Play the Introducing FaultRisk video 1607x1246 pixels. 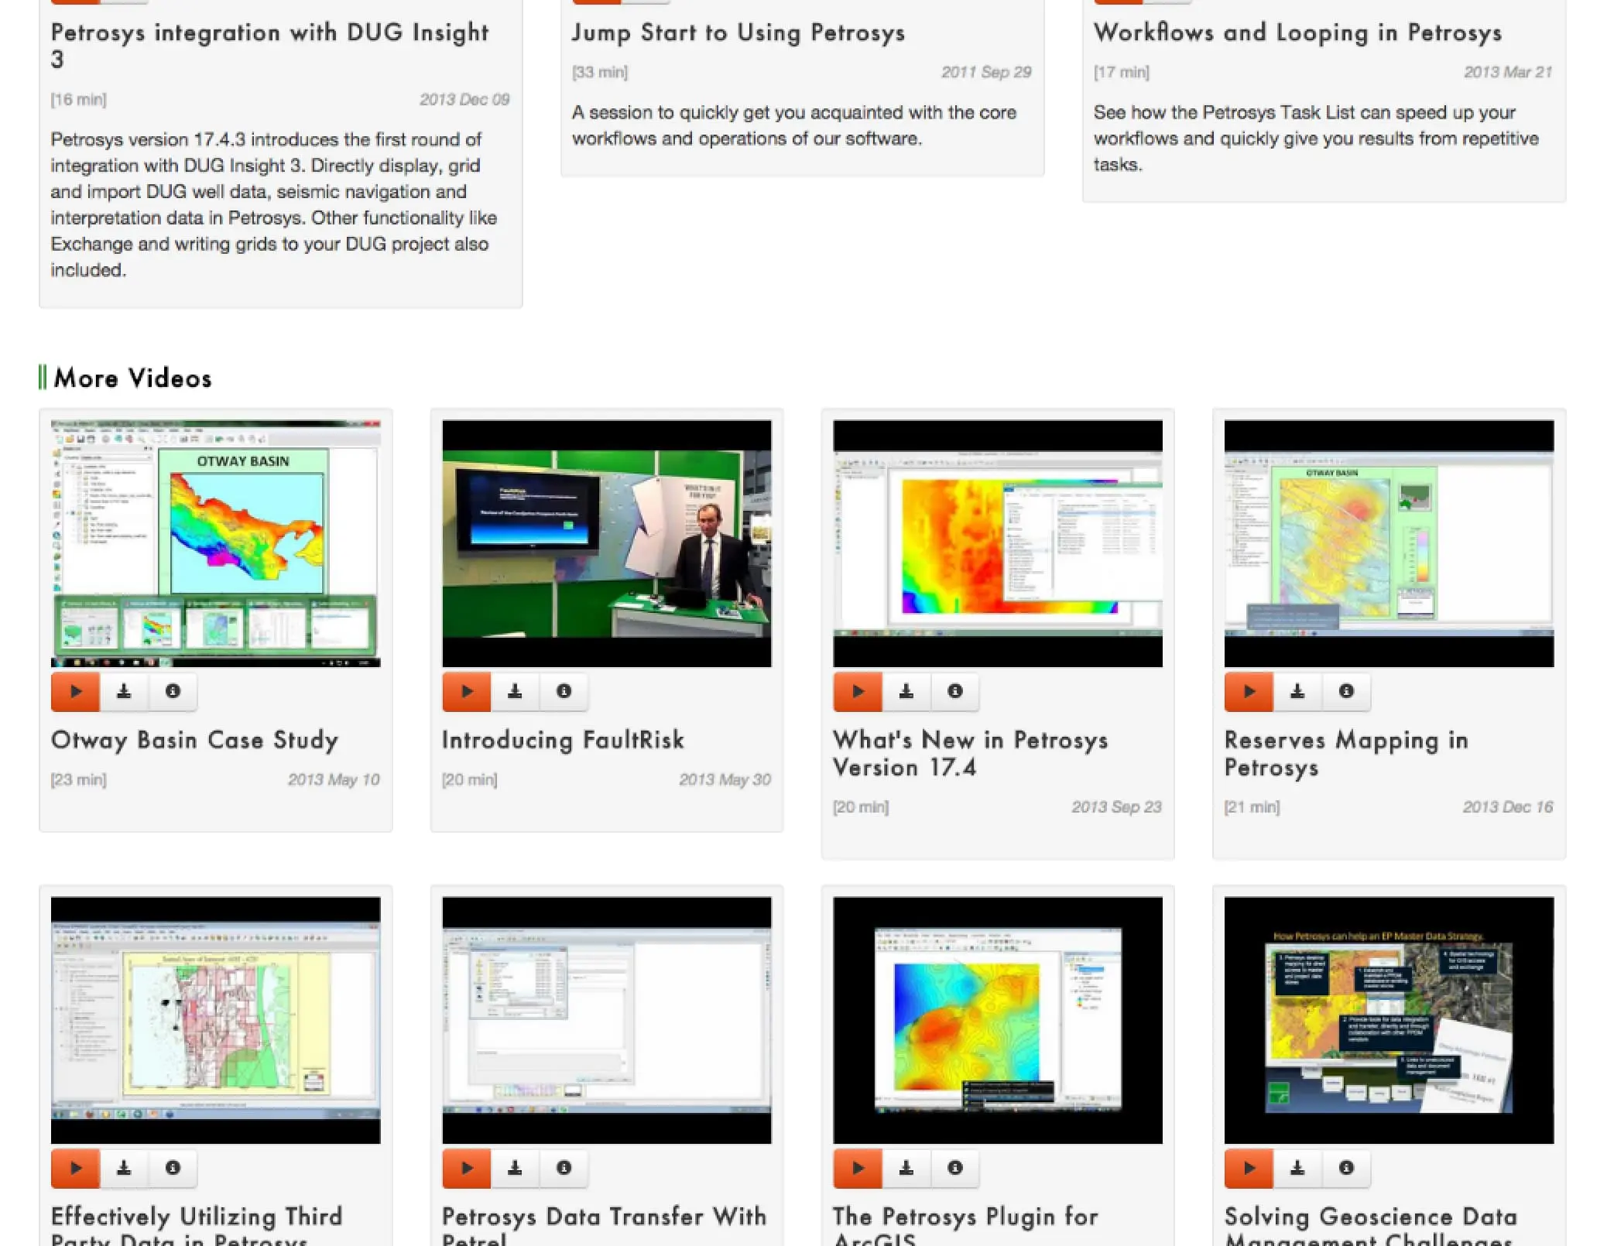[x=466, y=691]
